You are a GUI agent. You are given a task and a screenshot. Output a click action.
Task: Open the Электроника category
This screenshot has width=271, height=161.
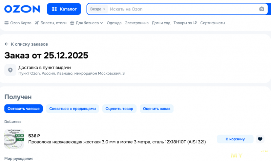point(137,23)
